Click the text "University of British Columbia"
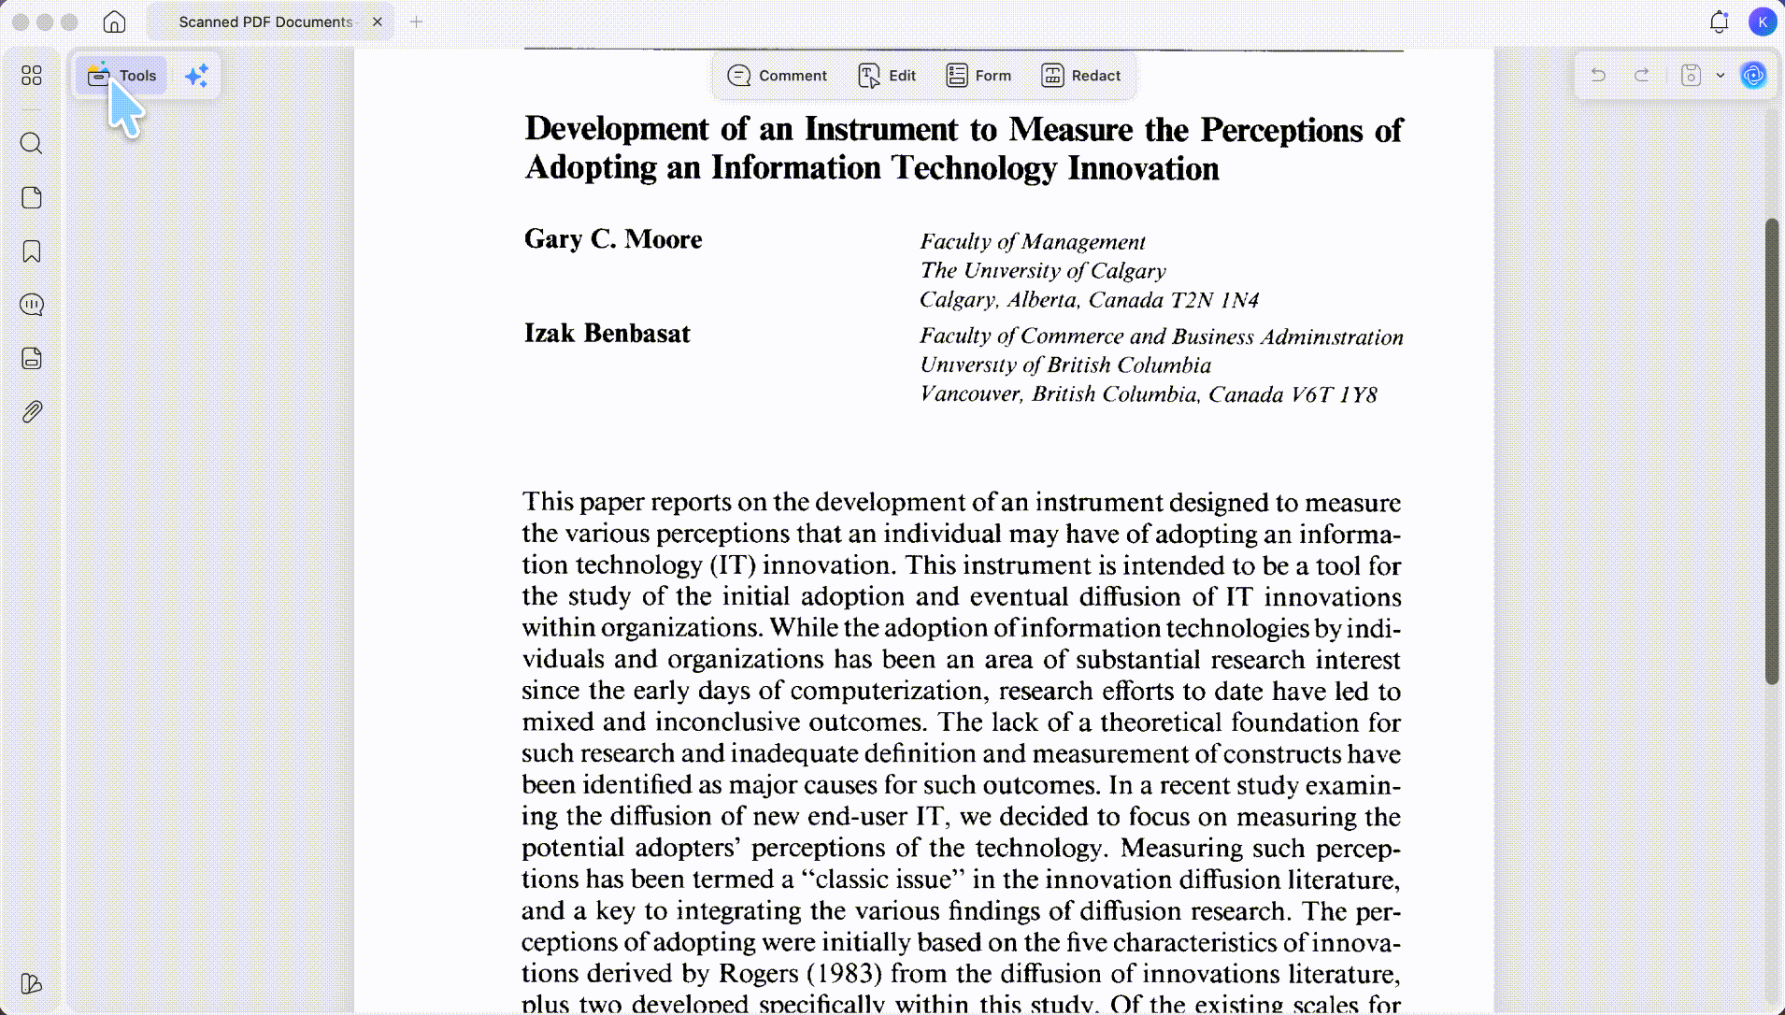The width and height of the screenshot is (1785, 1015). (x=1065, y=365)
